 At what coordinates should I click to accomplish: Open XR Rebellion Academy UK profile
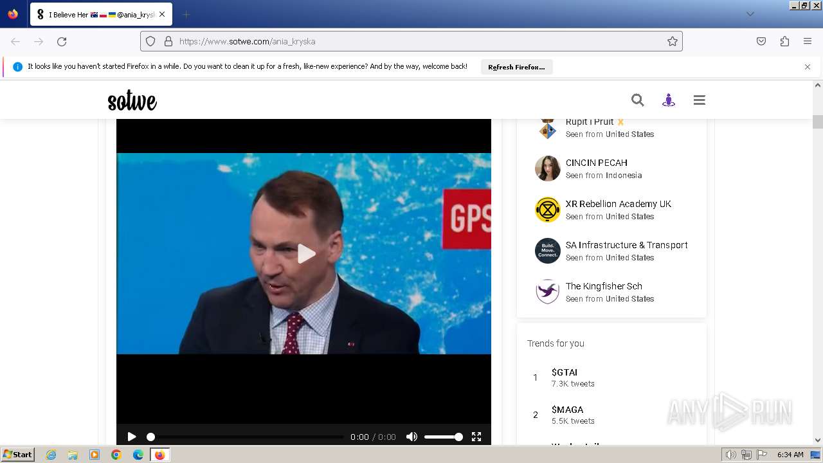coord(619,204)
